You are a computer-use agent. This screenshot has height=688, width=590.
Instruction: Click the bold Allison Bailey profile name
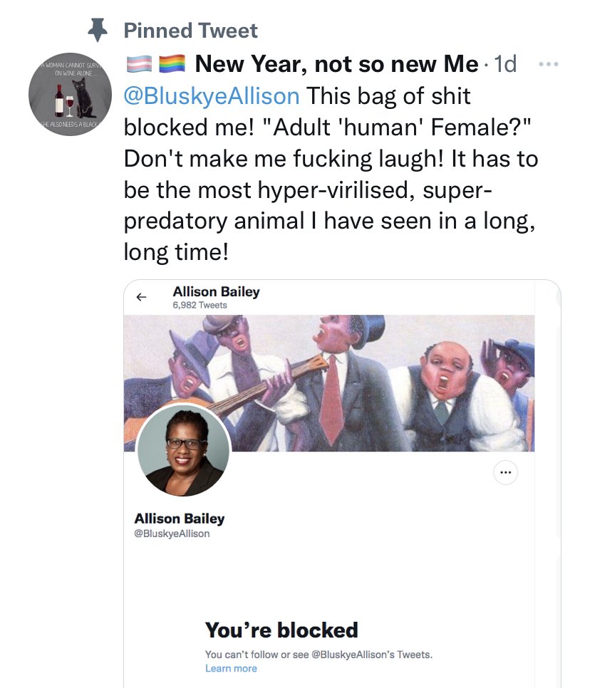tap(179, 518)
